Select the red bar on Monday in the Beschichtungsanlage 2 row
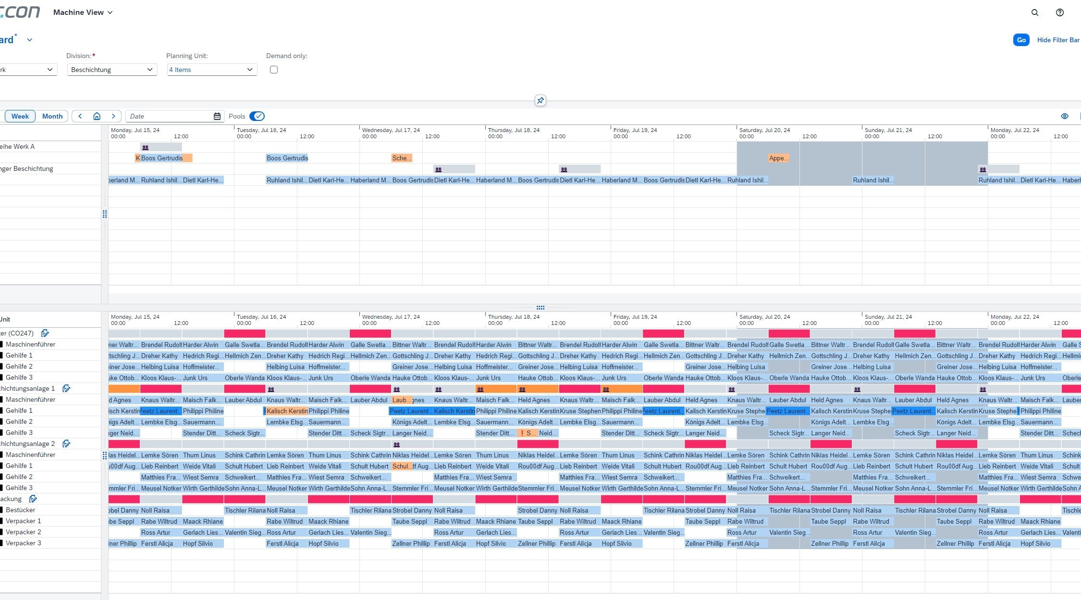Image resolution: width=1081 pixels, height=600 pixels. pos(124,444)
